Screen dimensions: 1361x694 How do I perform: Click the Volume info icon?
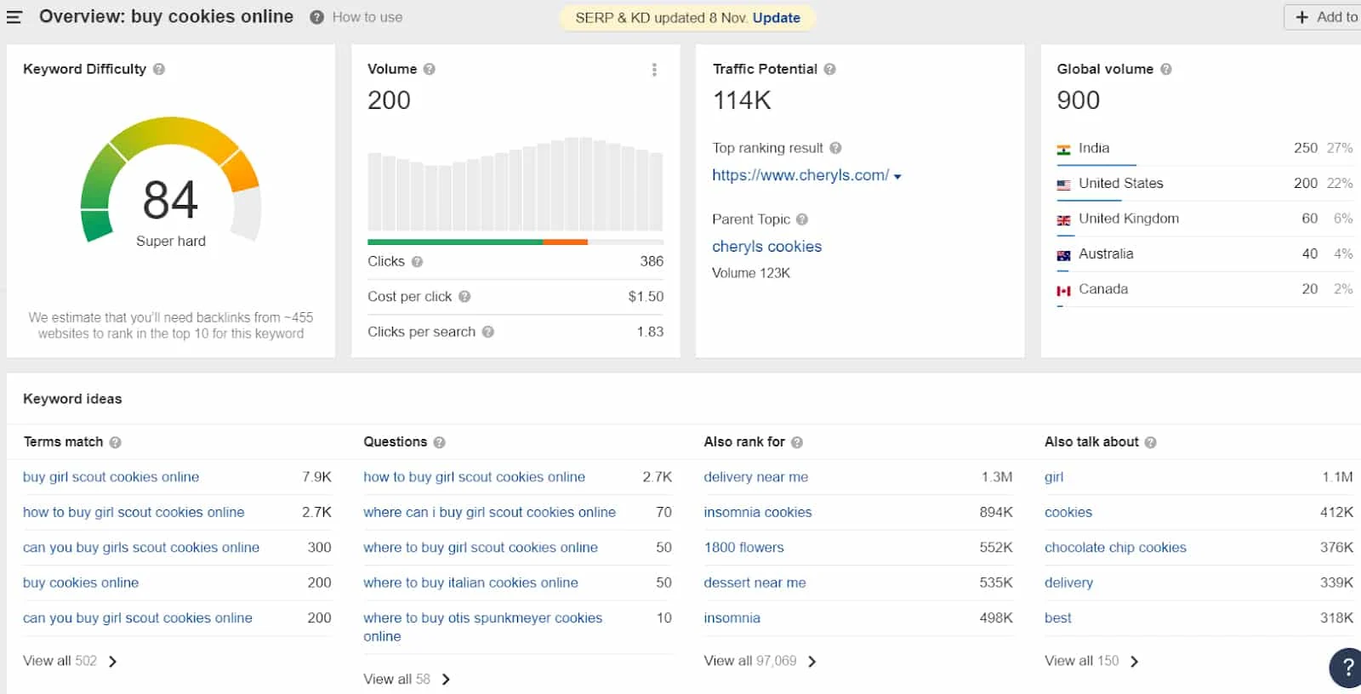pyautogui.click(x=430, y=69)
